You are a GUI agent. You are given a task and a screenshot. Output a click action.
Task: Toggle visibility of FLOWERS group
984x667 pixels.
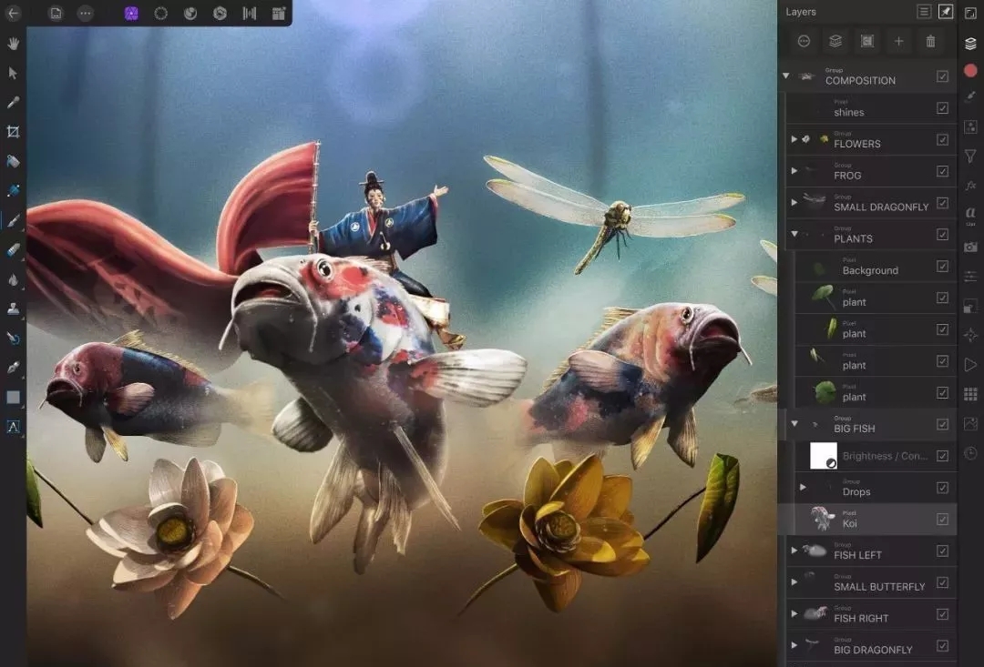pyautogui.click(x=942, y=139)
